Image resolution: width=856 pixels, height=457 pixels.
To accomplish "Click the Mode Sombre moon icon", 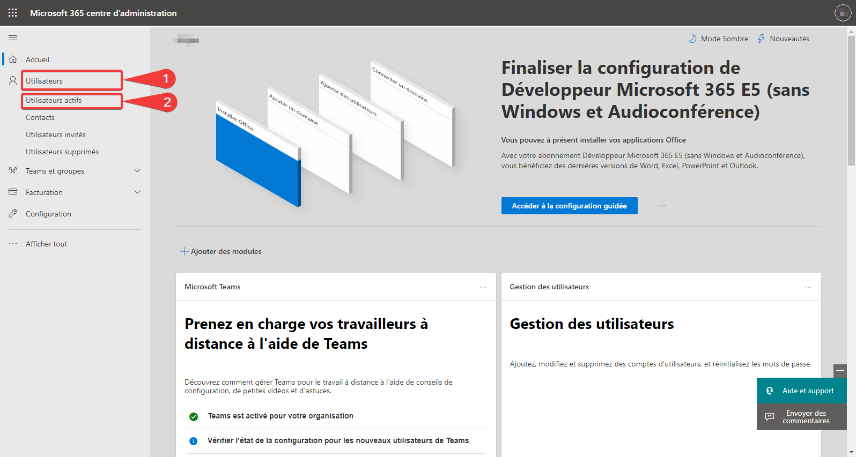I will (x=692, y=39).
